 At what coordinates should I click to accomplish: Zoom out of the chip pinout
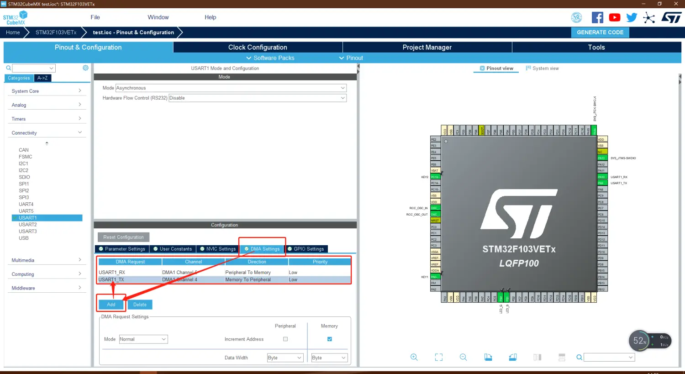tap(463, 357)
